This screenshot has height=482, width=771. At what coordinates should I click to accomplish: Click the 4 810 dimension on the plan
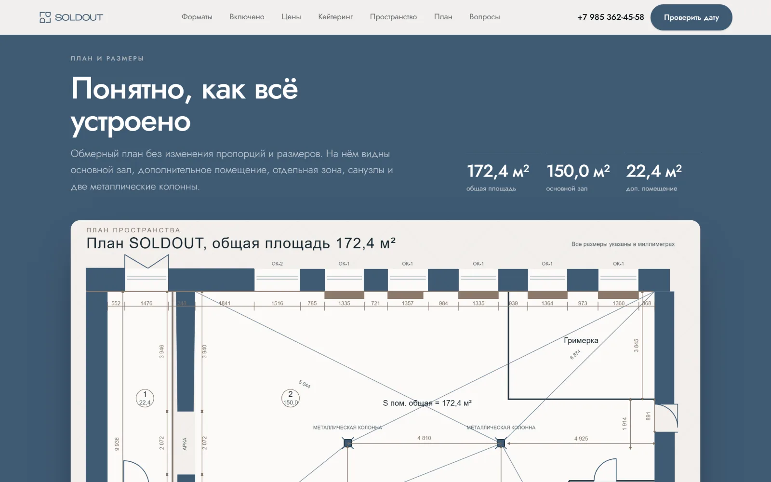424,438
